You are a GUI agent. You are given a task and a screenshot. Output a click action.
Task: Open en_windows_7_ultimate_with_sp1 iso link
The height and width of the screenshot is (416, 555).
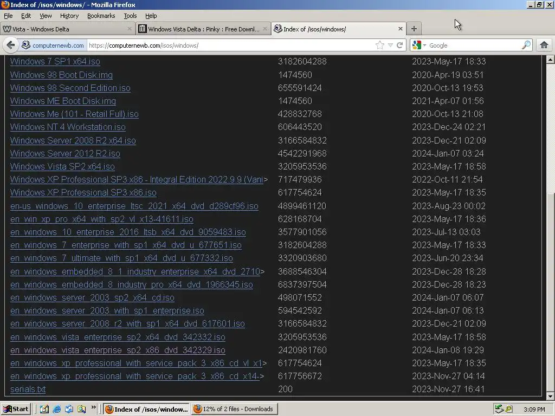point(121,258)
